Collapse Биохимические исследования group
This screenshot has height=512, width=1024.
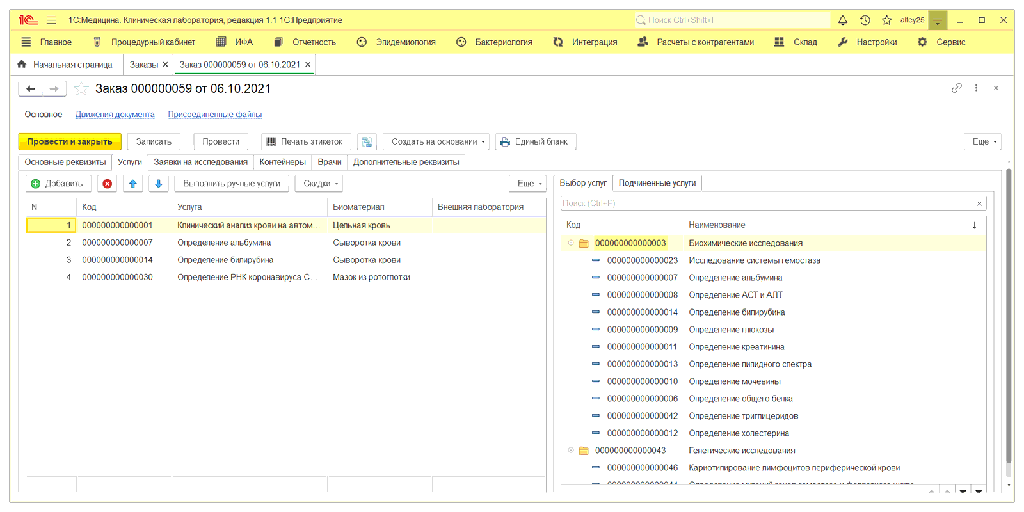[571, 243]
